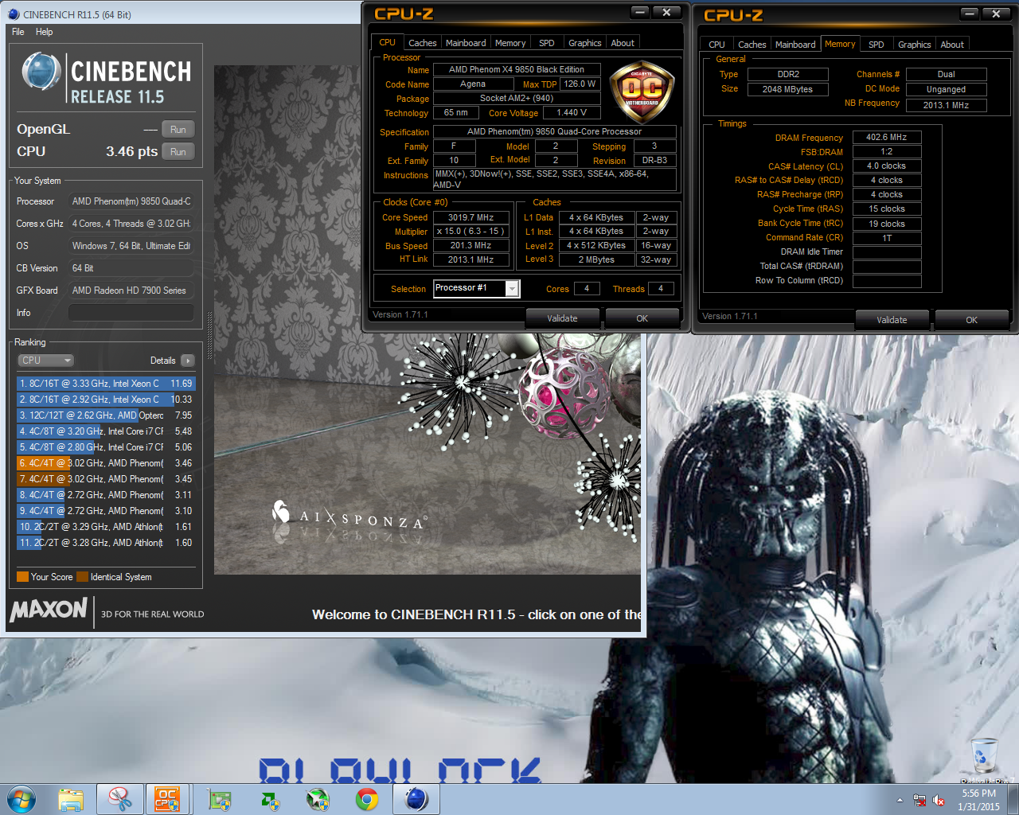Image resolution: width=1019 pixels, height=815 pixels.
Task: Click the Core Speed value 3019.7 MHz
Action: [x=471, y=217]
